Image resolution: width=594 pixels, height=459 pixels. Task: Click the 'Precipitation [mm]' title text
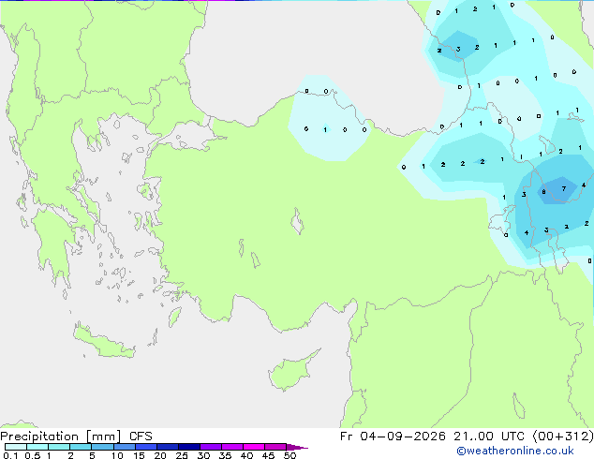pos(61,437)
